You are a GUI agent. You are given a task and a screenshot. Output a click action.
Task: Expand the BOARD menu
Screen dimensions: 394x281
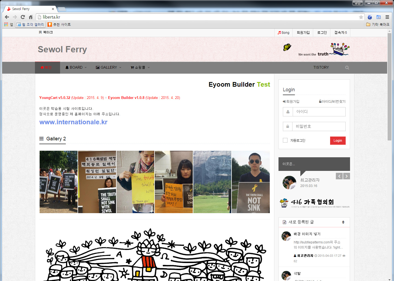(x=76, y=68)
